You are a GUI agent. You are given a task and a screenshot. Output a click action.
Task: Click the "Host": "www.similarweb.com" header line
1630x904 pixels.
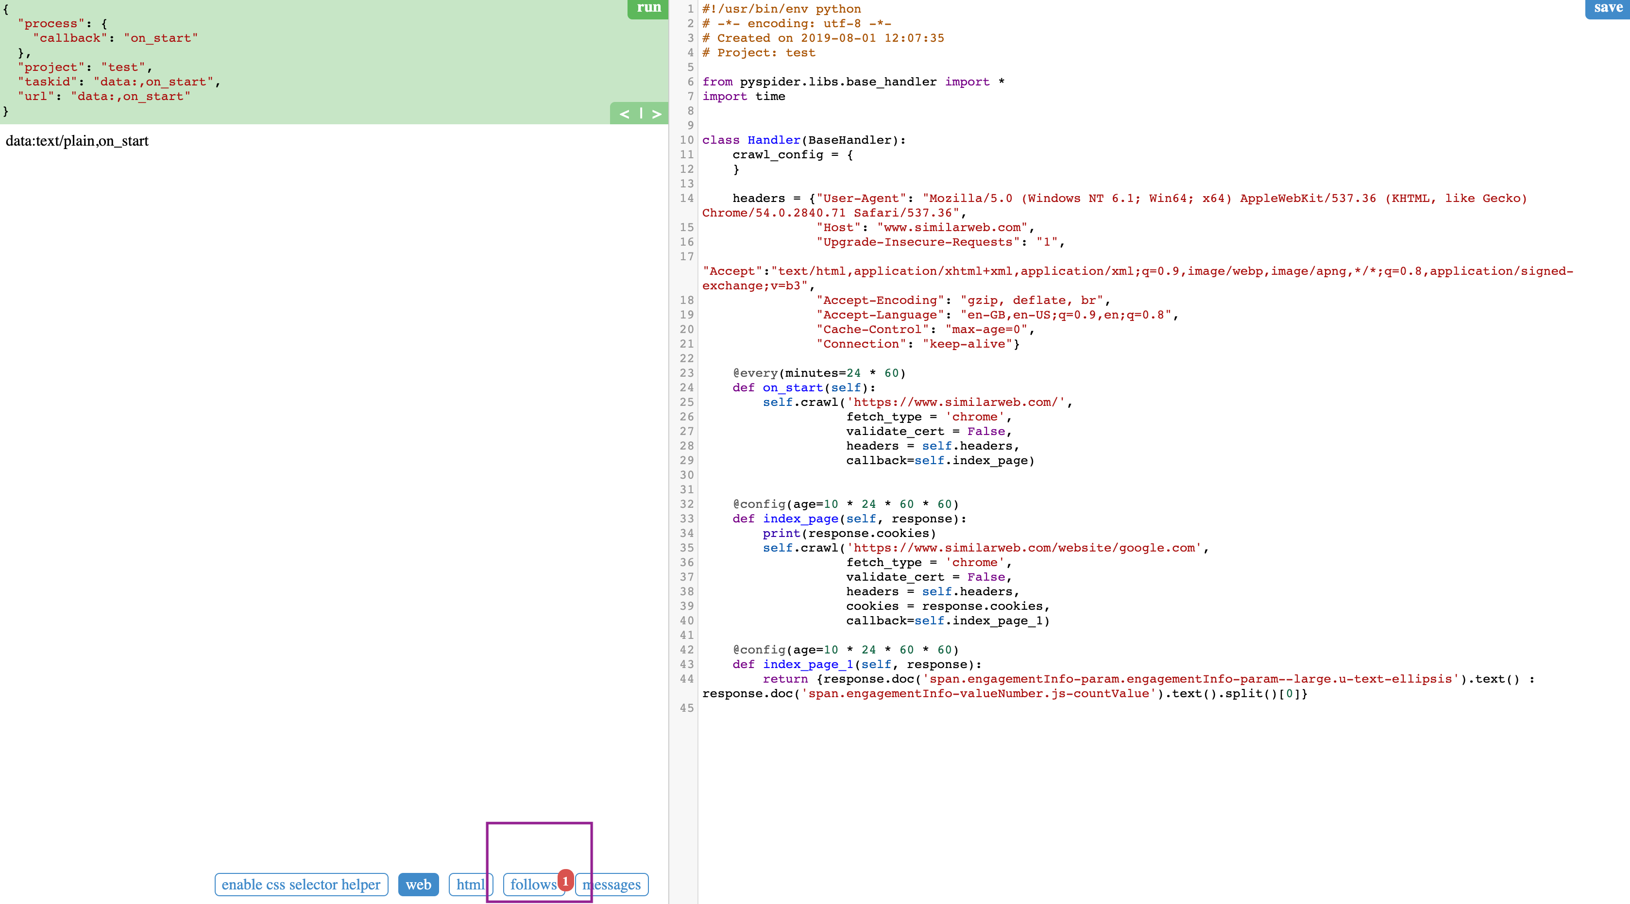[925, 227]
